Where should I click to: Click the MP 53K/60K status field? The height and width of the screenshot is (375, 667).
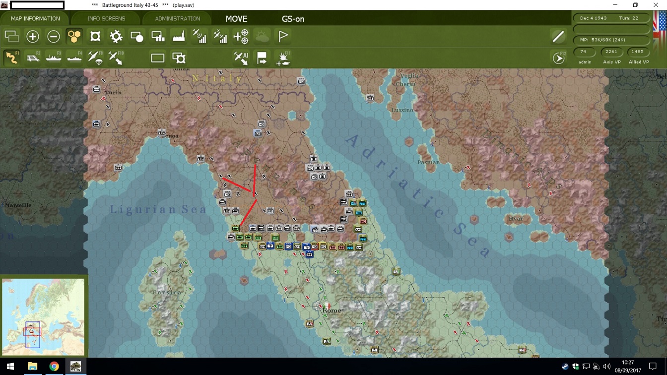611,40
